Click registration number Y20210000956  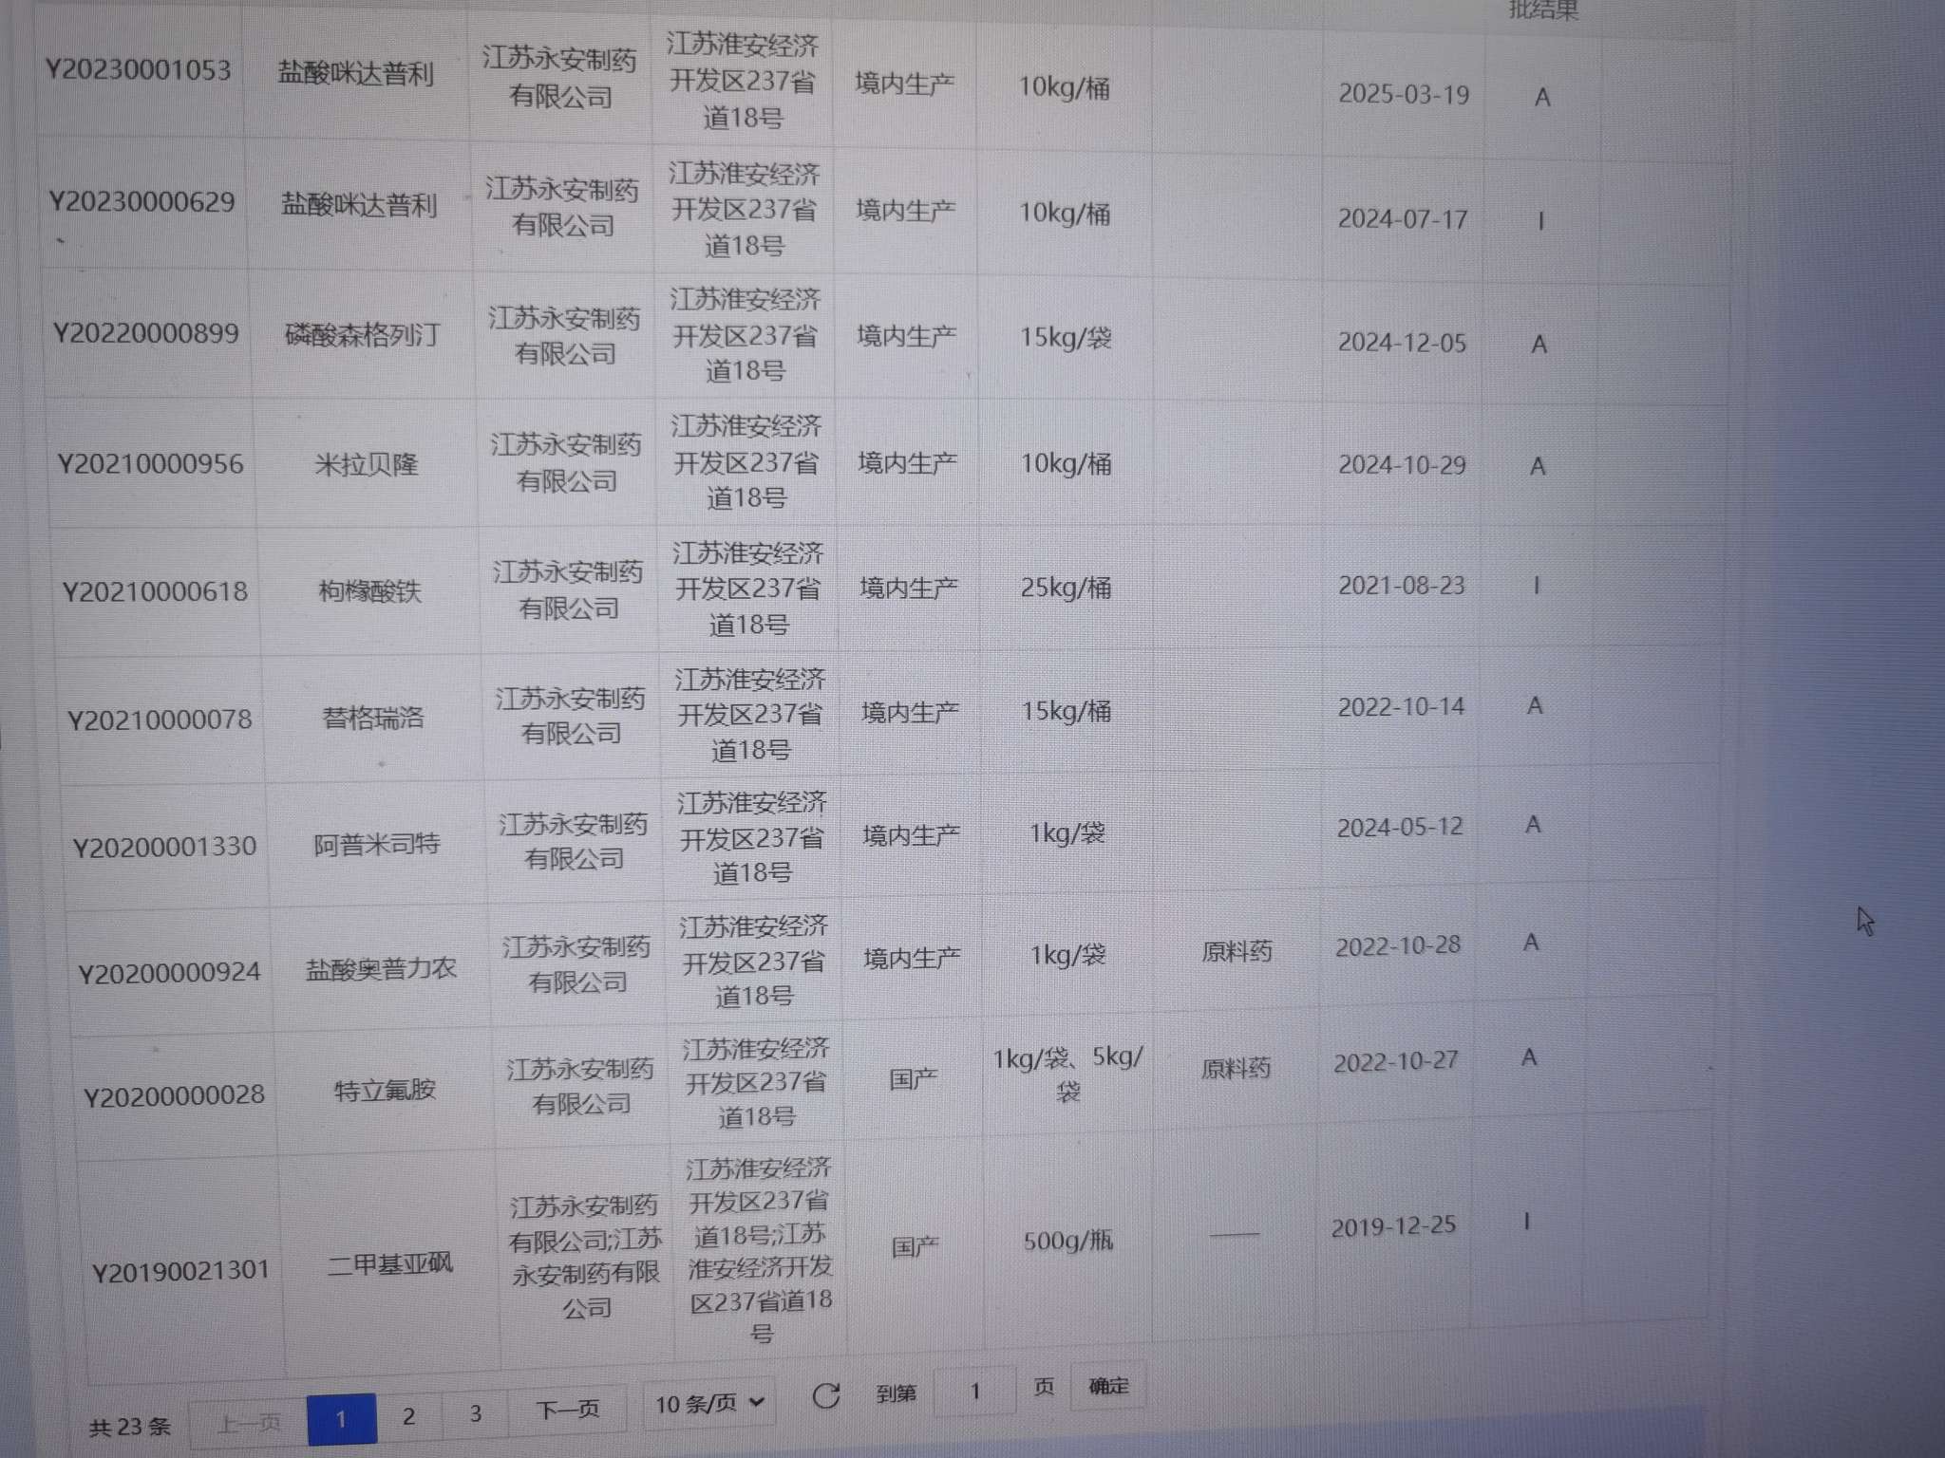coord(150,463)
